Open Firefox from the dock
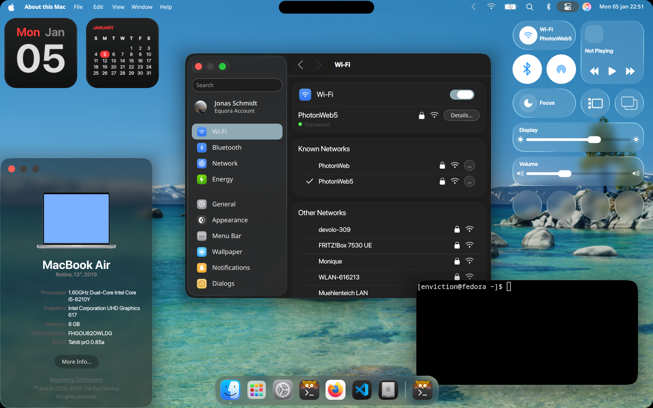The width and height of the screenshot is (653, 408). point(335,390)
